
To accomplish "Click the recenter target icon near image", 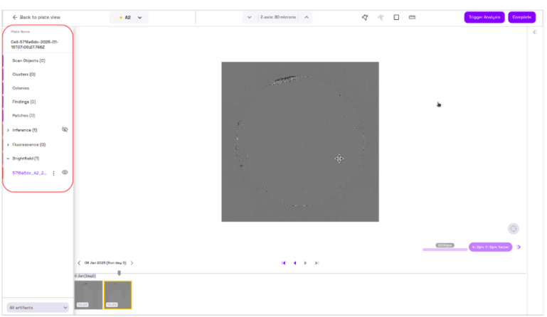I will click(513, 228).
